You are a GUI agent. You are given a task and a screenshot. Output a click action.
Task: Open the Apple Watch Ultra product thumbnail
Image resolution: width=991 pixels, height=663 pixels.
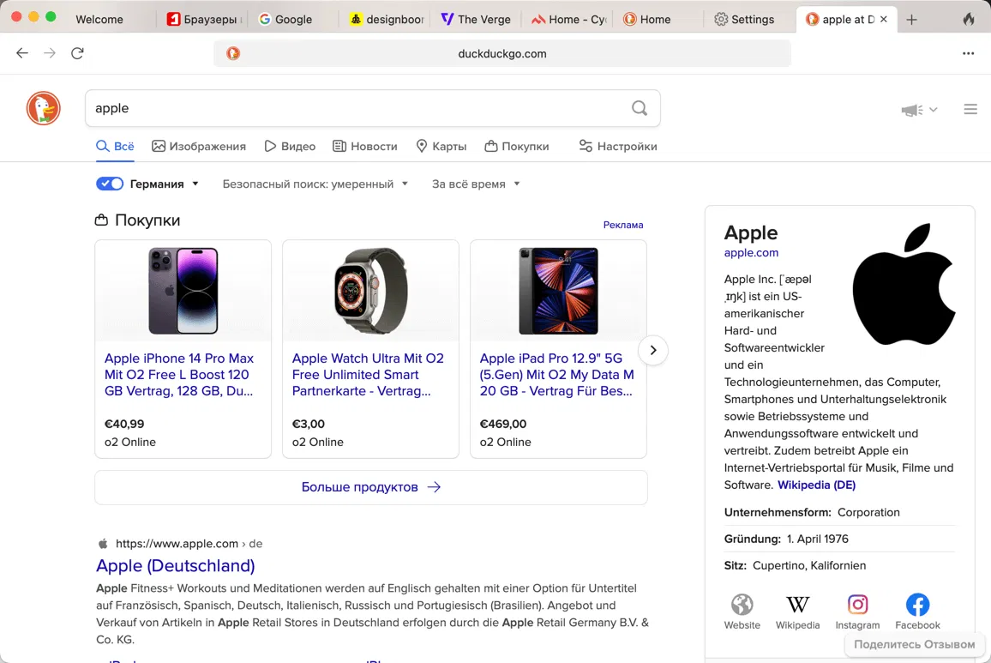[370, 291]
